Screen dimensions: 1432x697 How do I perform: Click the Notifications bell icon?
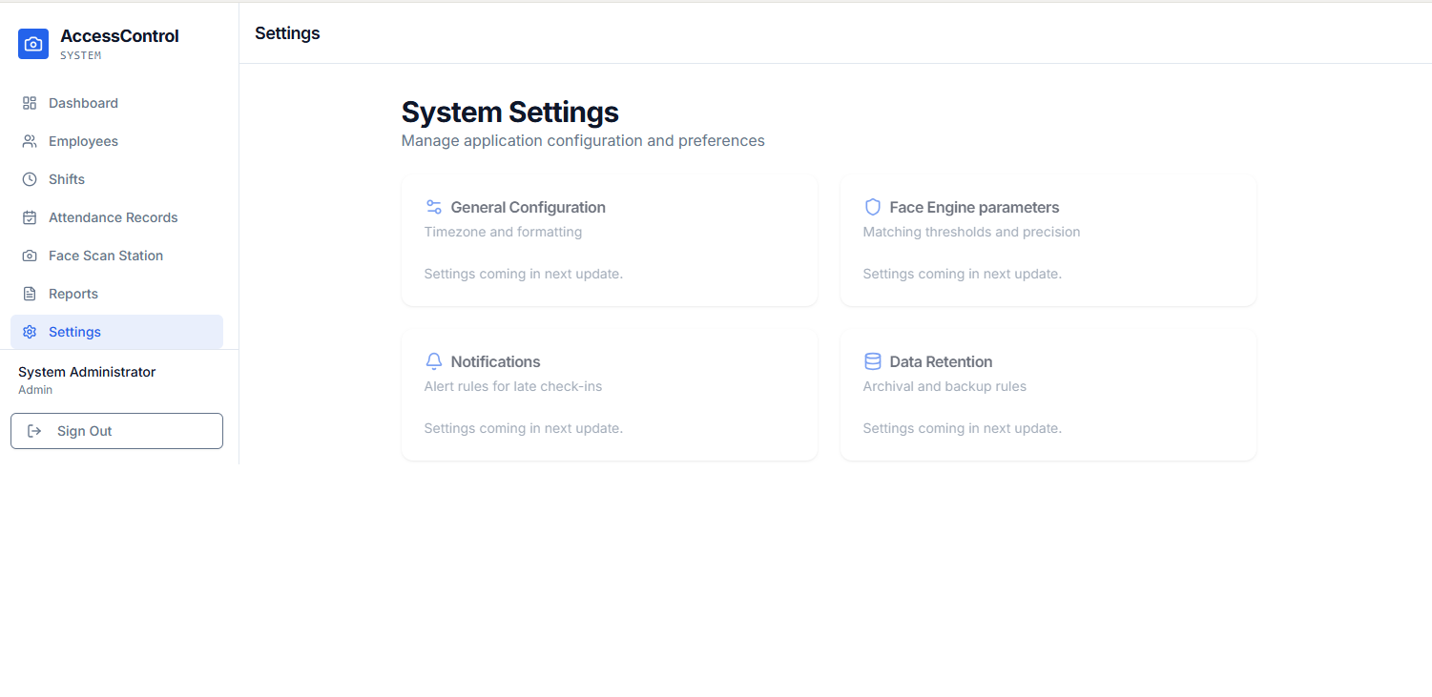(434, 361)
